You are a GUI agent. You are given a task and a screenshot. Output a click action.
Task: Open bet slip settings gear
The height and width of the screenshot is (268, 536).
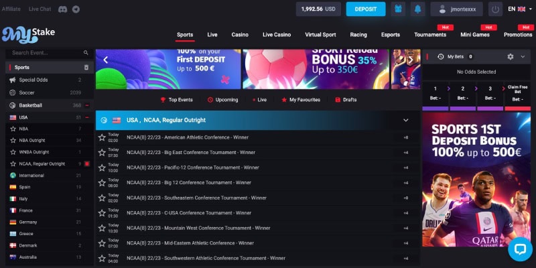click(511, 57)
